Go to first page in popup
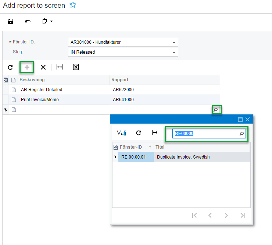272x245 pixels. [x=194, y=216]
